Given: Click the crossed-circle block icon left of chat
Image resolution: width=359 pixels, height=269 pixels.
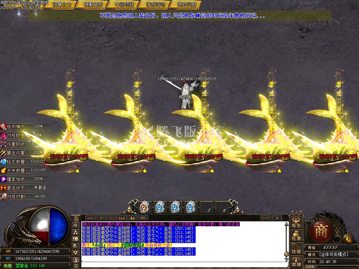Looking at the screenshot, I should 76,260.
